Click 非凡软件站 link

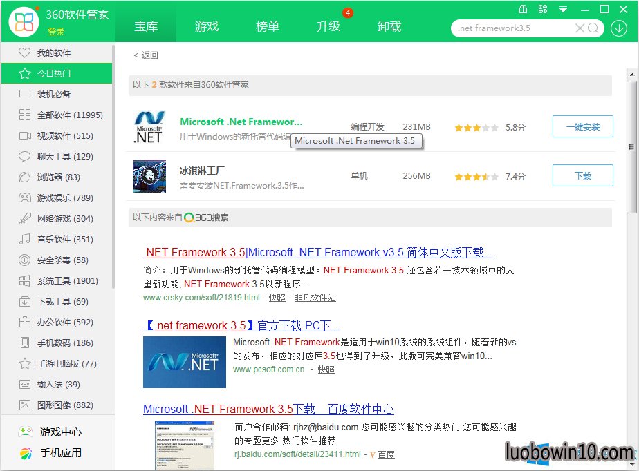315,298
